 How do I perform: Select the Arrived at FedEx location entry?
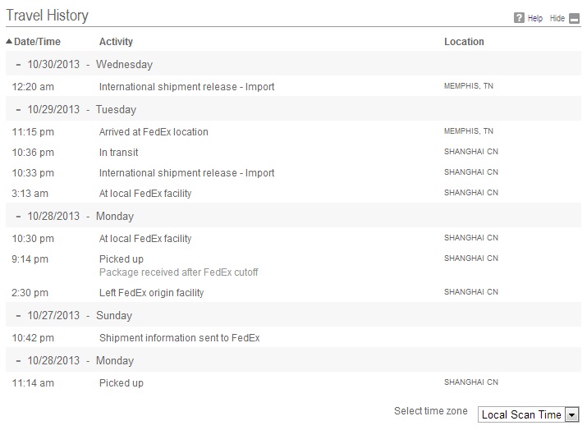coord(154,132)
